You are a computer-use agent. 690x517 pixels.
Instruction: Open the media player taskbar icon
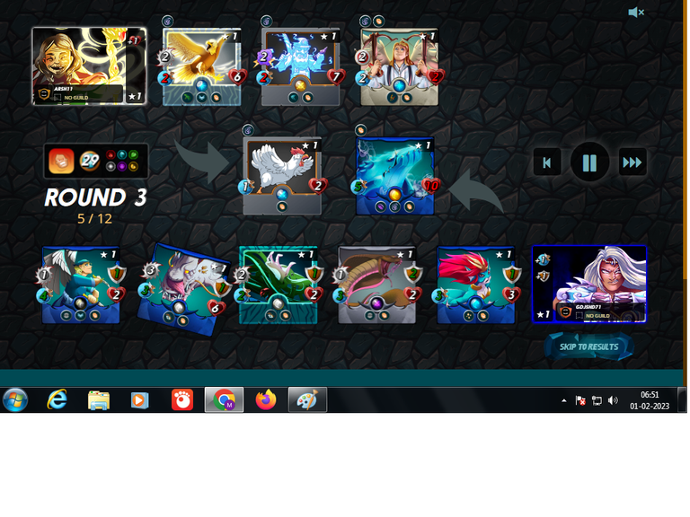pos(139,400)
